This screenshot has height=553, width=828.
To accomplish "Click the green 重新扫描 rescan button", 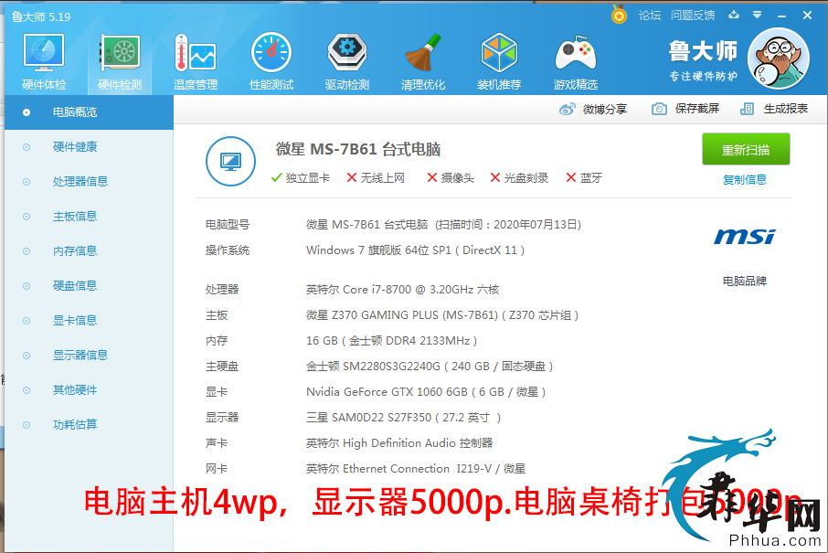I will pyautogui.click(x=746, y=150).
